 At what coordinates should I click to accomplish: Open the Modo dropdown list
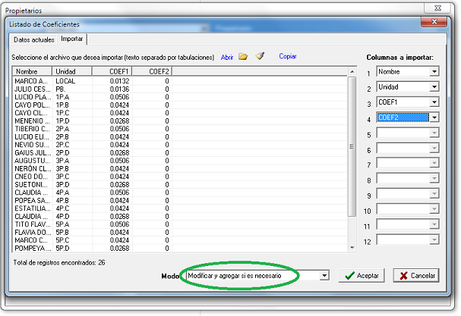(324, 276)
